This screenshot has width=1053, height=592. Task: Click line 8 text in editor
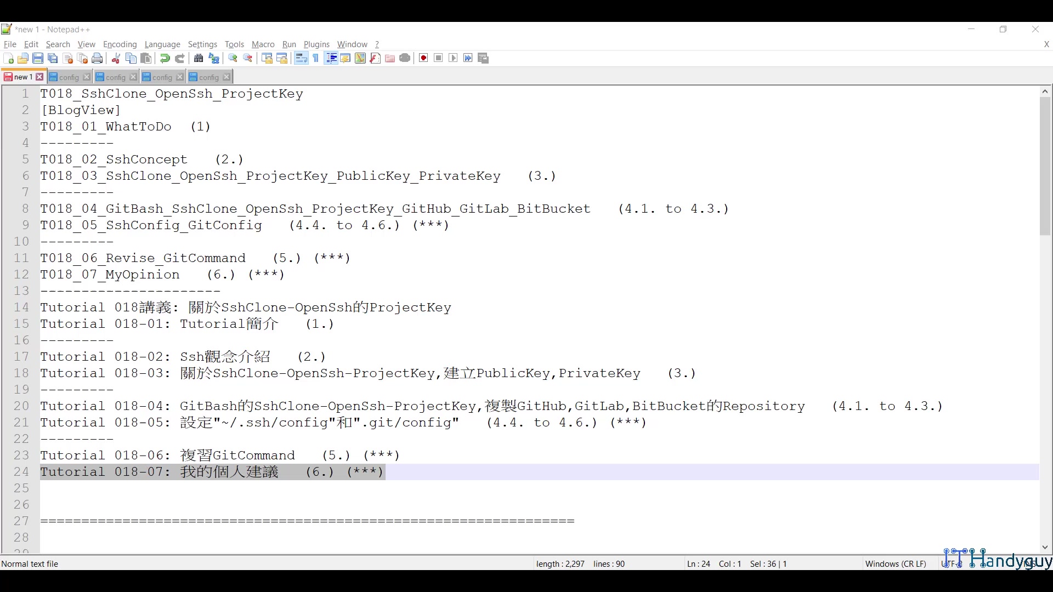(384, 209)
